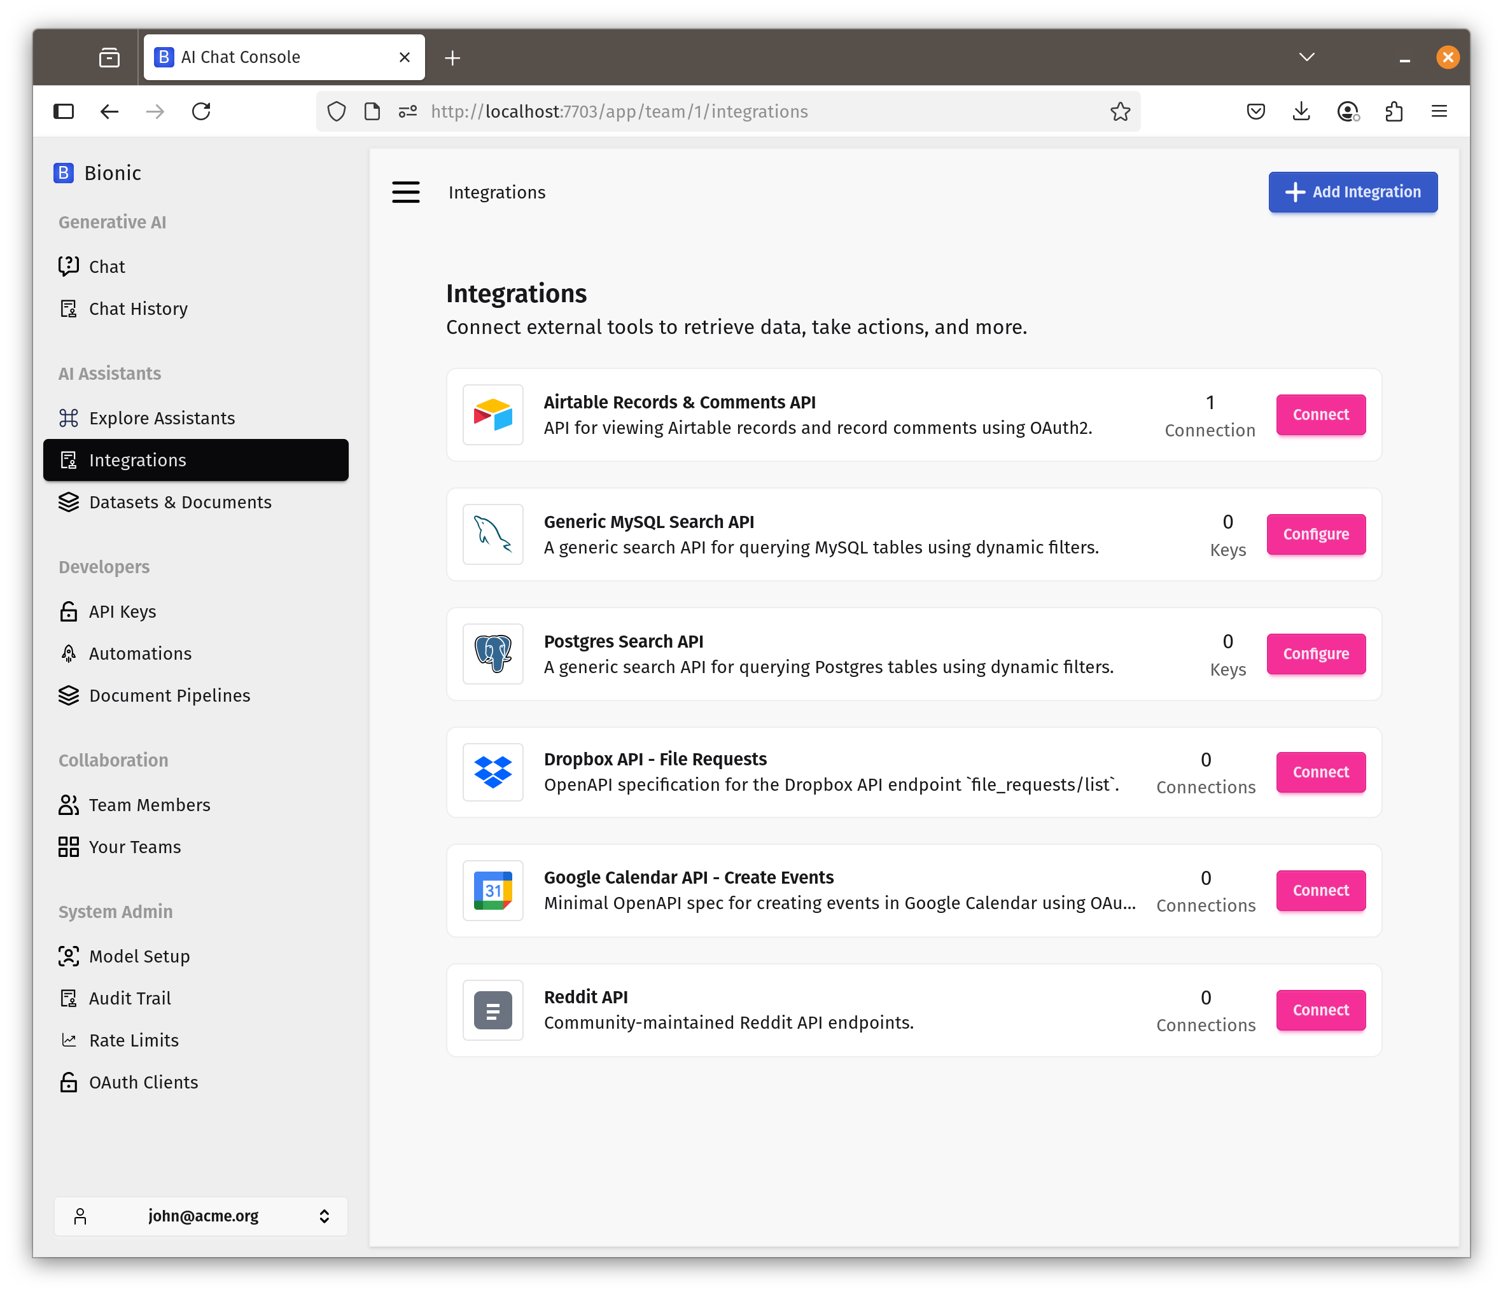Select the Airtable integration logo
Image resolution: width=1503 pixels, height=1294 pixels.
[x=493, y=415]
